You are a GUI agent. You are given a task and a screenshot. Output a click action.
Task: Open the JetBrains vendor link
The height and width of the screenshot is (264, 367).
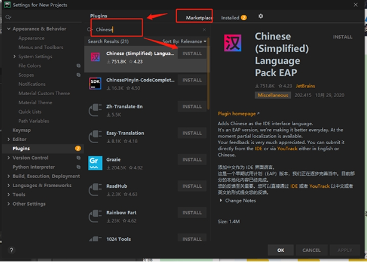click(x=305, y=86)
